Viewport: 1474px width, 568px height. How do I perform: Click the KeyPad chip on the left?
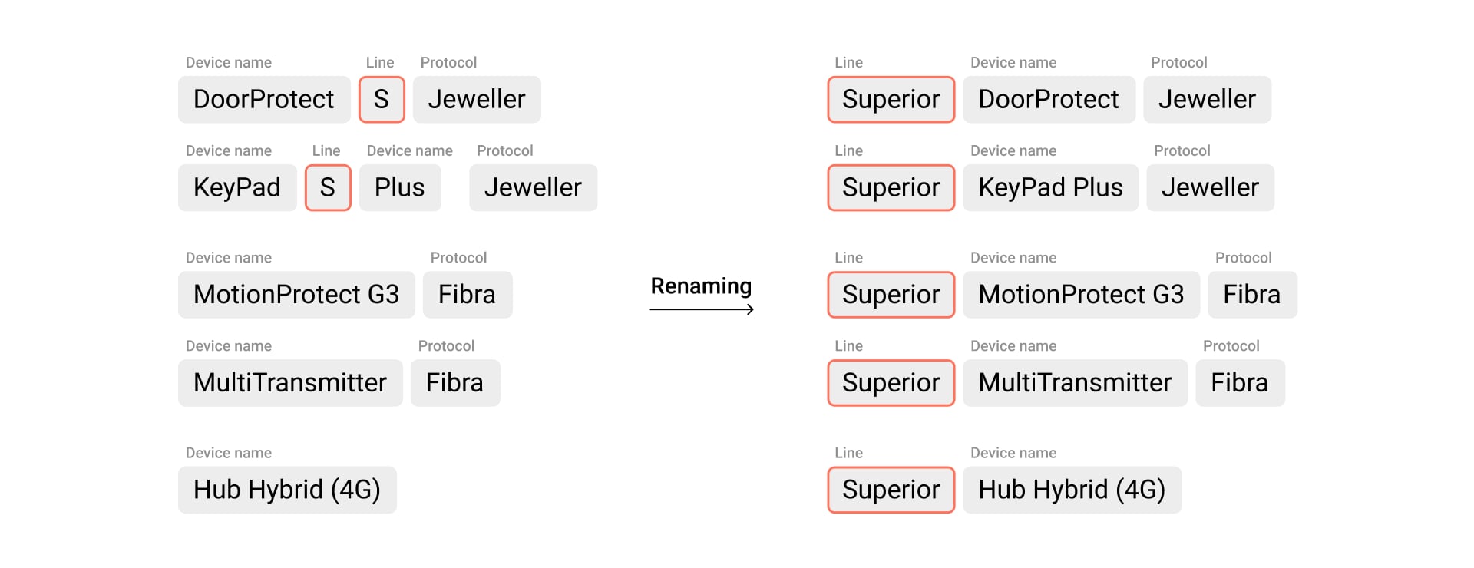point(237,188)
